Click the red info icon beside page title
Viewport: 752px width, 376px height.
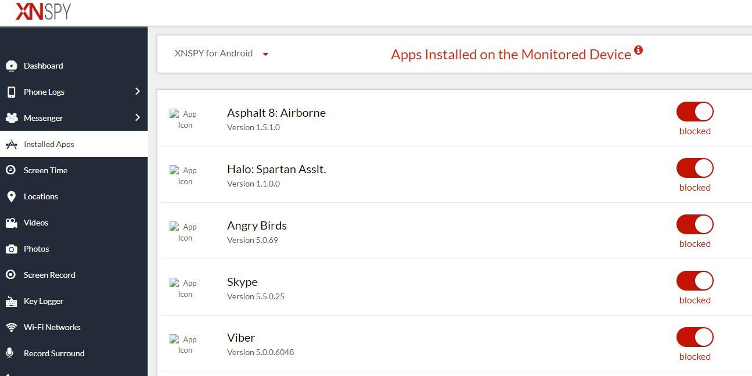pos(638,50)
